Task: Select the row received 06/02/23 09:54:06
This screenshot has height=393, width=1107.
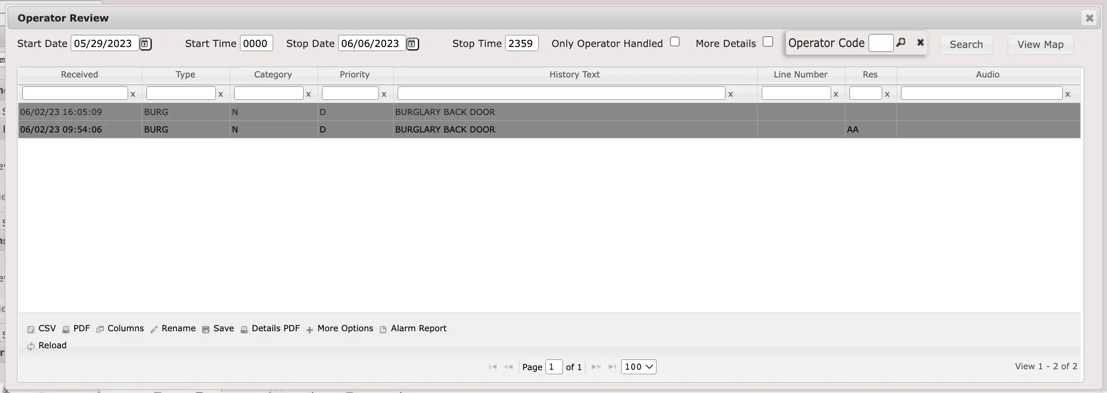Action: click(549, 129)
